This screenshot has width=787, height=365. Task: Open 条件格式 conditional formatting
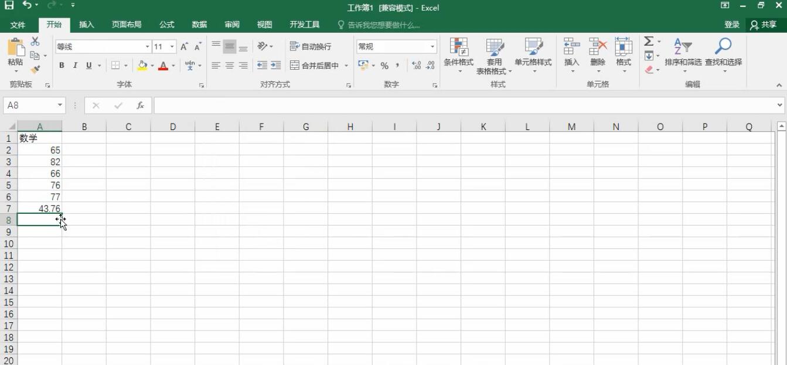click(x=458, y=56)
